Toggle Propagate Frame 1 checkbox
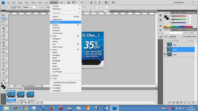 click(183, 36)
